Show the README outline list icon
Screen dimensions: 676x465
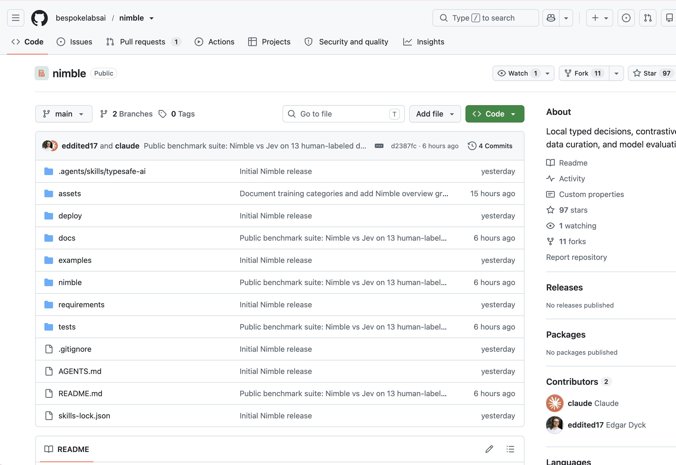[510, 449]
